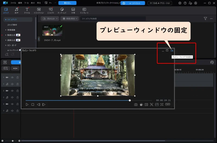Open the 編集 menu
This screenshot has height=143, width=217.
pos(20,3)
